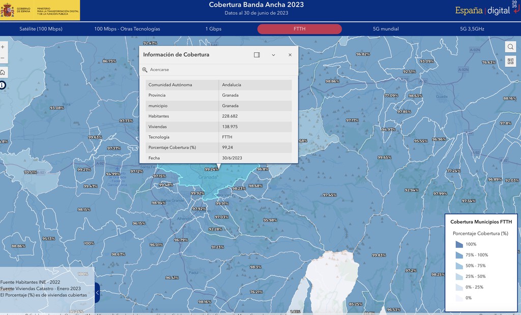Collapse the sources side panel arrow

[97, 293]
